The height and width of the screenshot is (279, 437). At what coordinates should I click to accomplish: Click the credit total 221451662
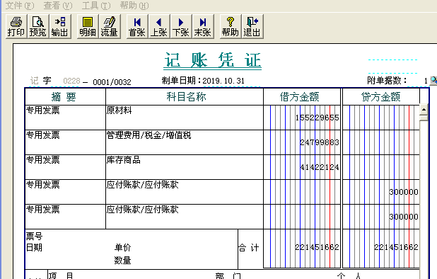click(396, 247)
